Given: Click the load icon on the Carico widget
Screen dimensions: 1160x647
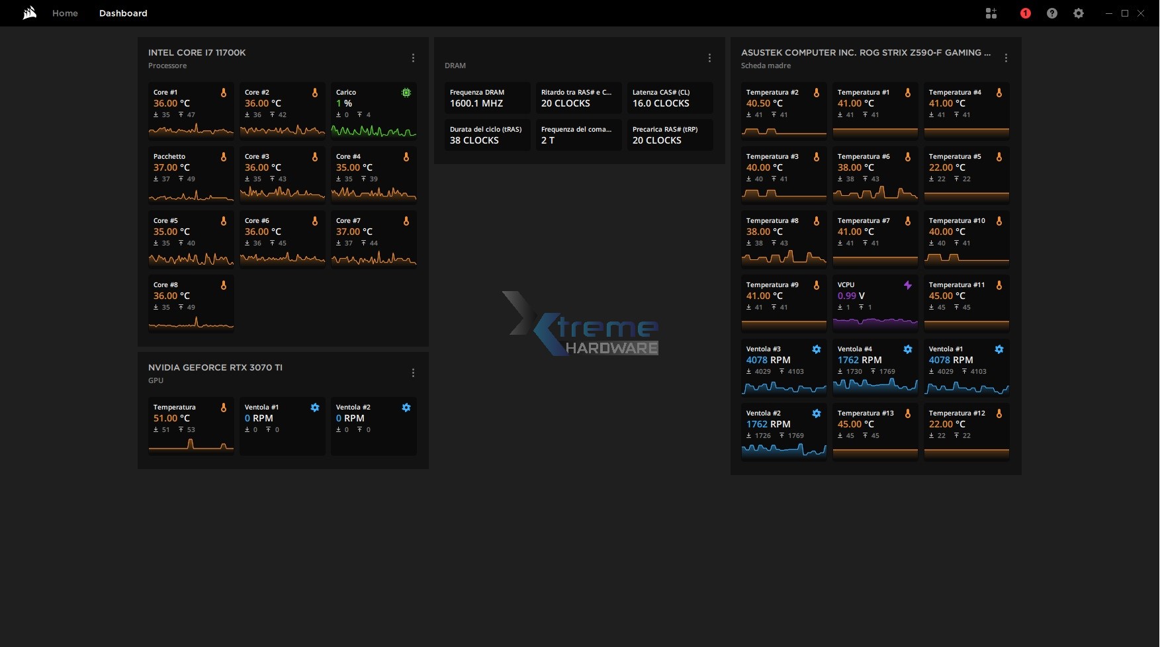Looking at the screenshot, I should pyautogui.click(x=406, y=93).
